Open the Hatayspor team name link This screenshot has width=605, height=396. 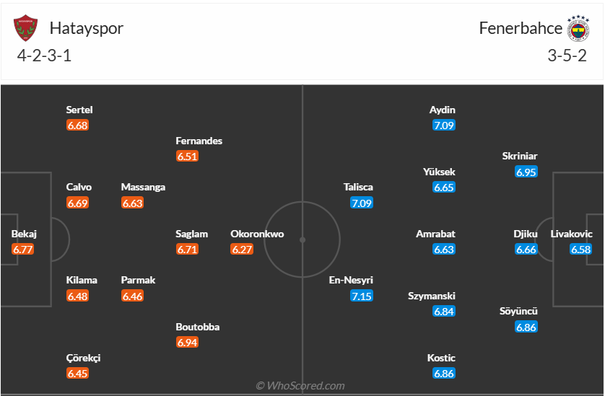click(87, 28)
